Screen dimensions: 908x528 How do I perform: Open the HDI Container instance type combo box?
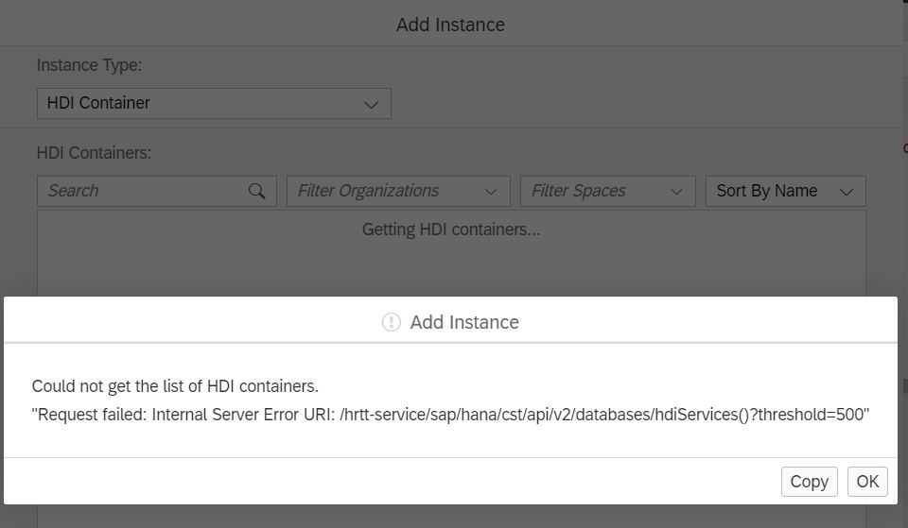214,104
